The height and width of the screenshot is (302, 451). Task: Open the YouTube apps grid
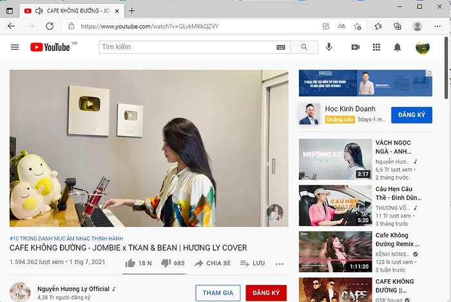coord(376,47)
